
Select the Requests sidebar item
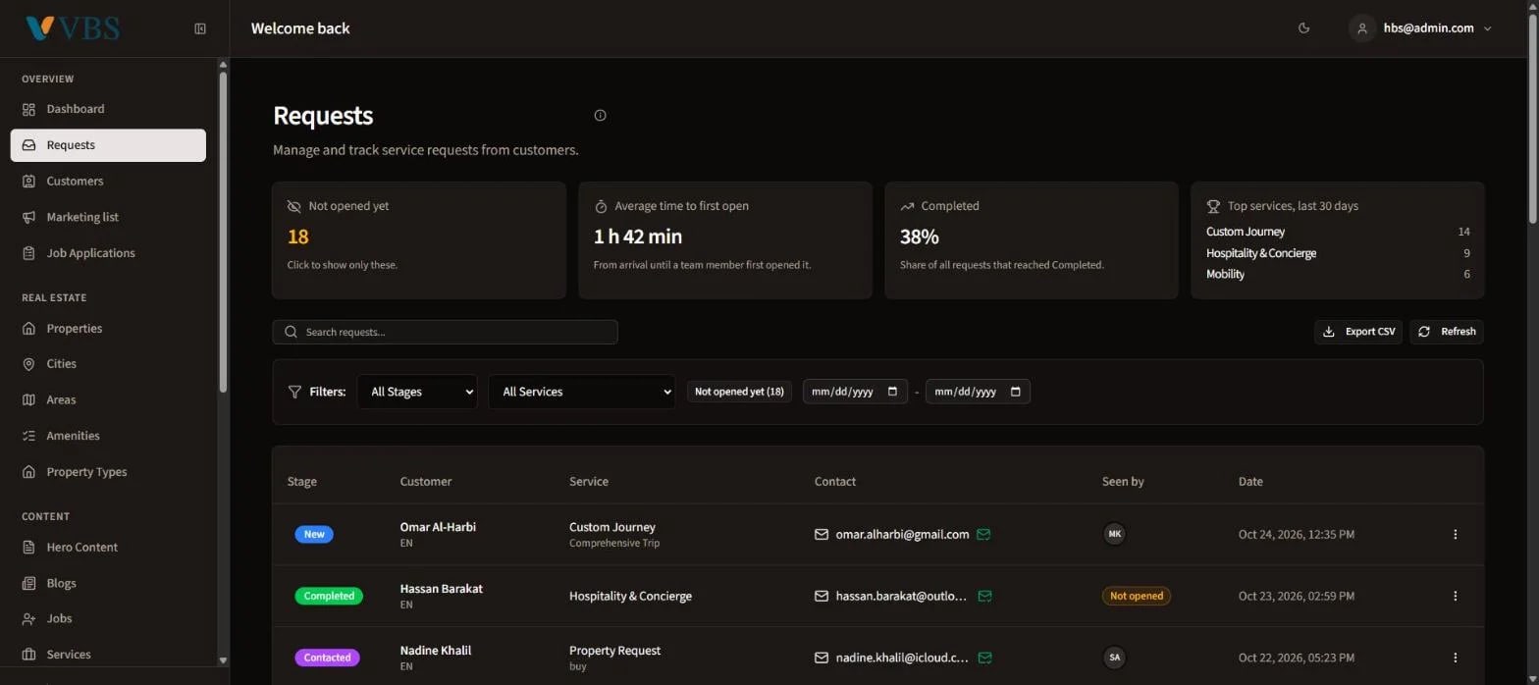tap(108, 145)
